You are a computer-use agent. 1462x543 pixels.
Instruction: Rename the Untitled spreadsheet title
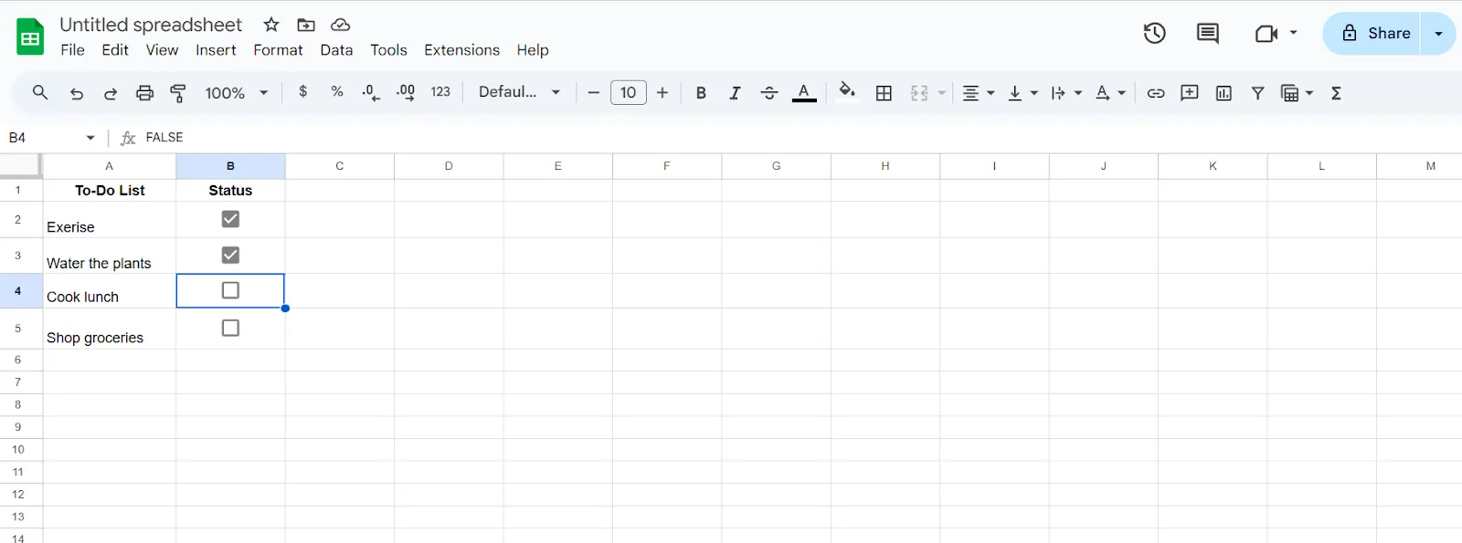coord(151,25)
